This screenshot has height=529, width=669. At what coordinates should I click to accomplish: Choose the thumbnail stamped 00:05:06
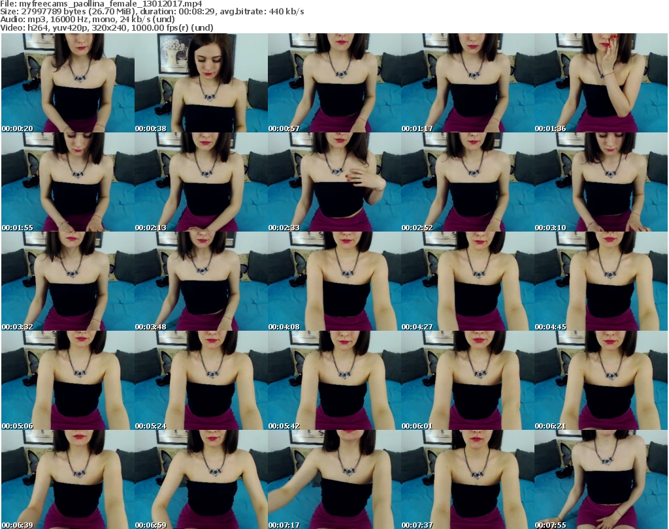pos(68,381)
